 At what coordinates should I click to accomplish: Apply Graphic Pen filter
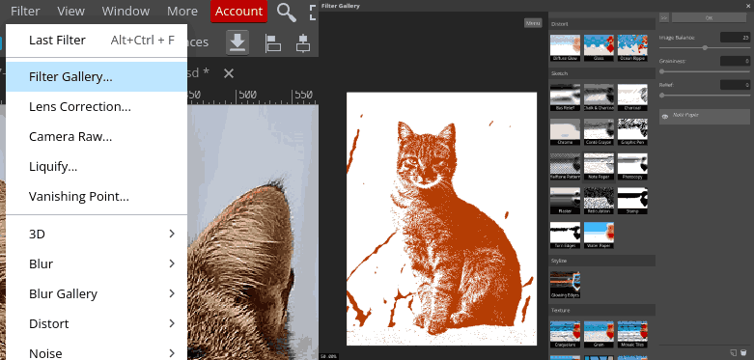pyautogui.click(x=632, y=132)
